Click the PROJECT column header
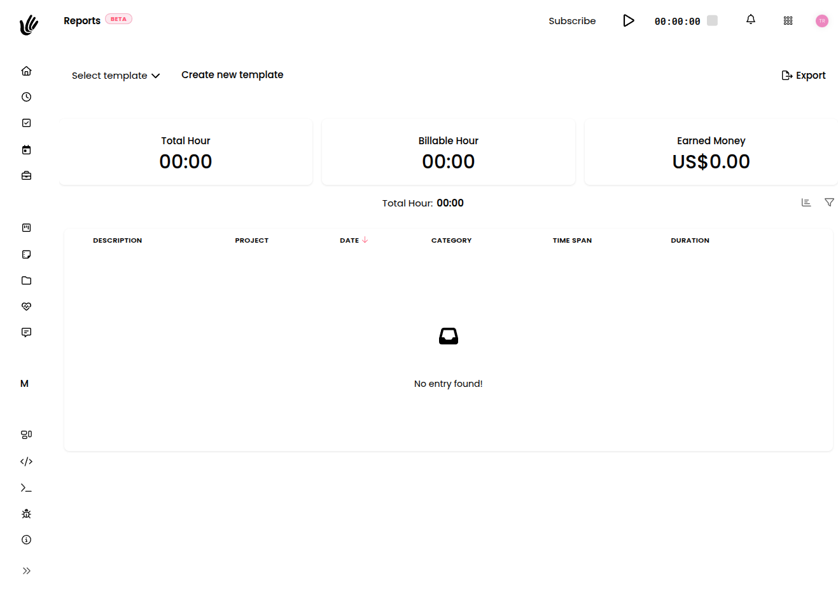 pyautogui.click(x=251, y=240)
